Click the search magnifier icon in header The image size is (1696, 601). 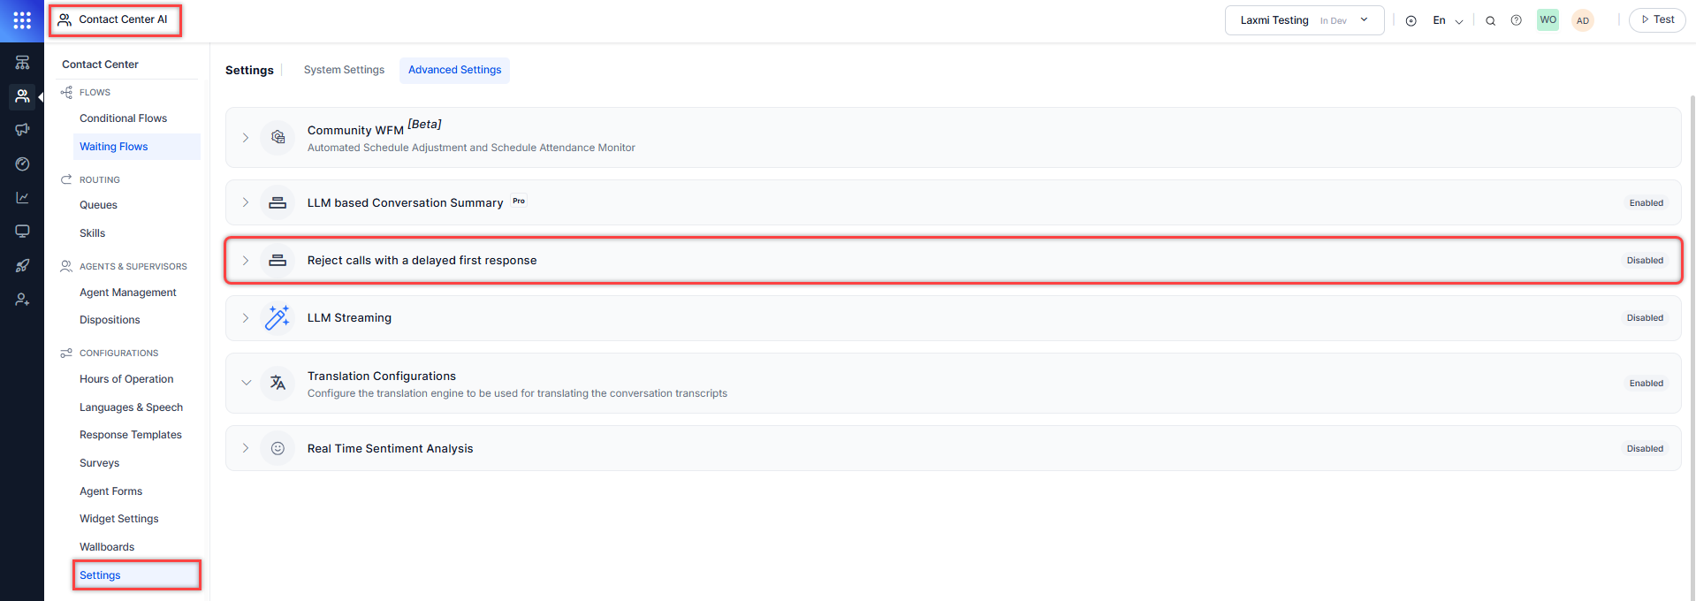[x=1490, y=21]
